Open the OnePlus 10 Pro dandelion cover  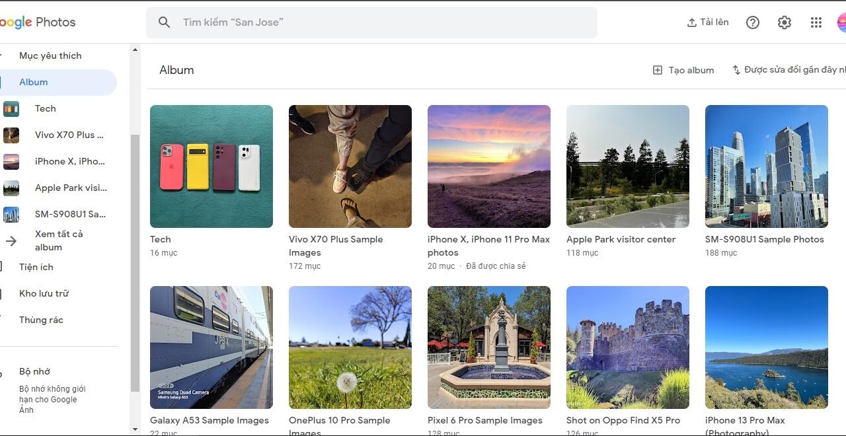tap(350, 347)
